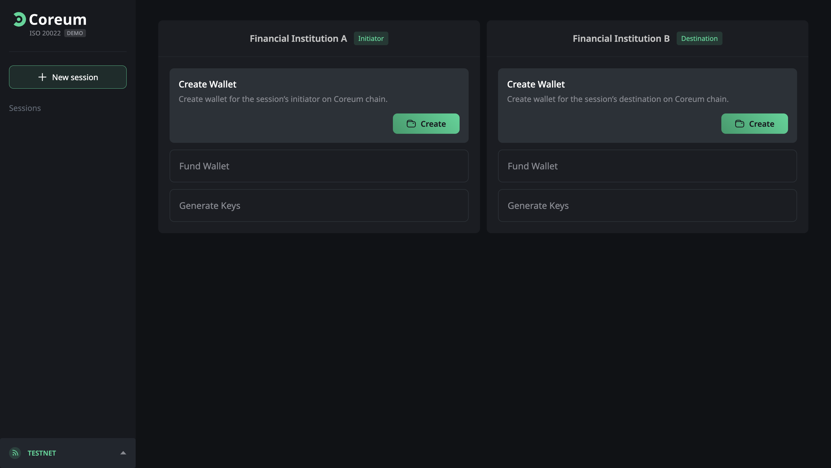The width and height of the screenshot is (831, 468).
Task: Select the Sessions heading in sidebar
Action: coord(25,108)
